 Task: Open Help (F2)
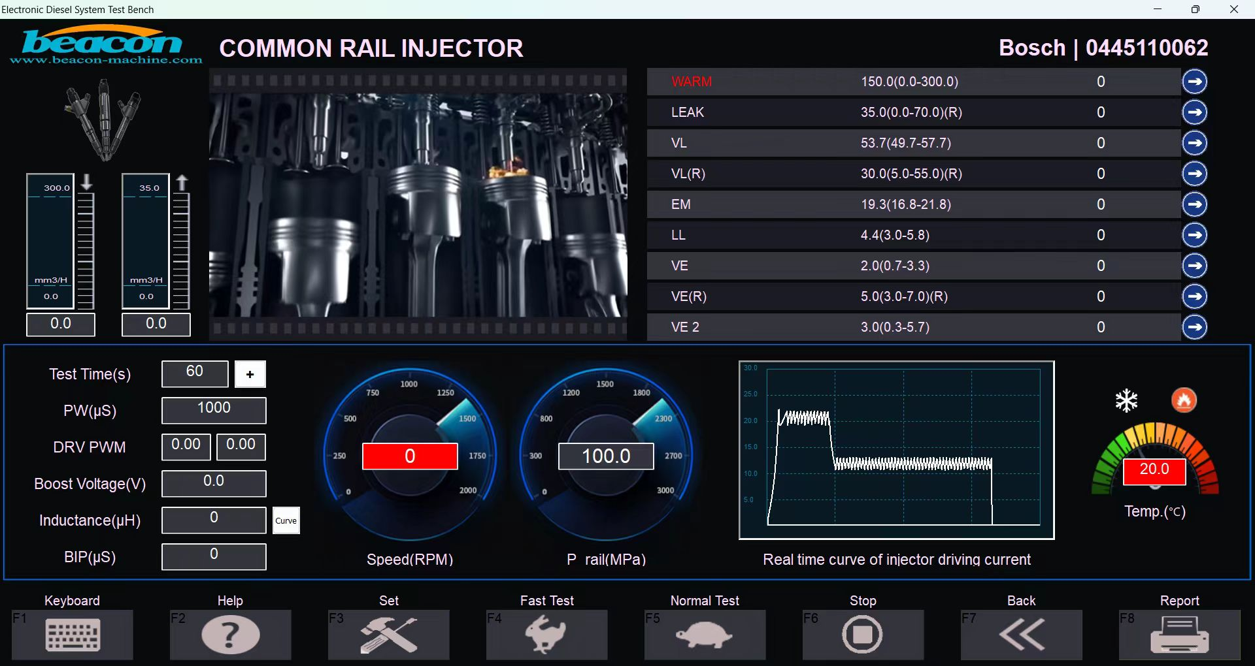230,634
